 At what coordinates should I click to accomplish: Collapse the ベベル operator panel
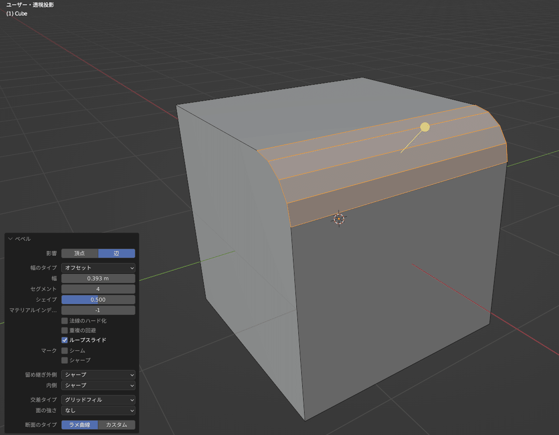(10, 239)
